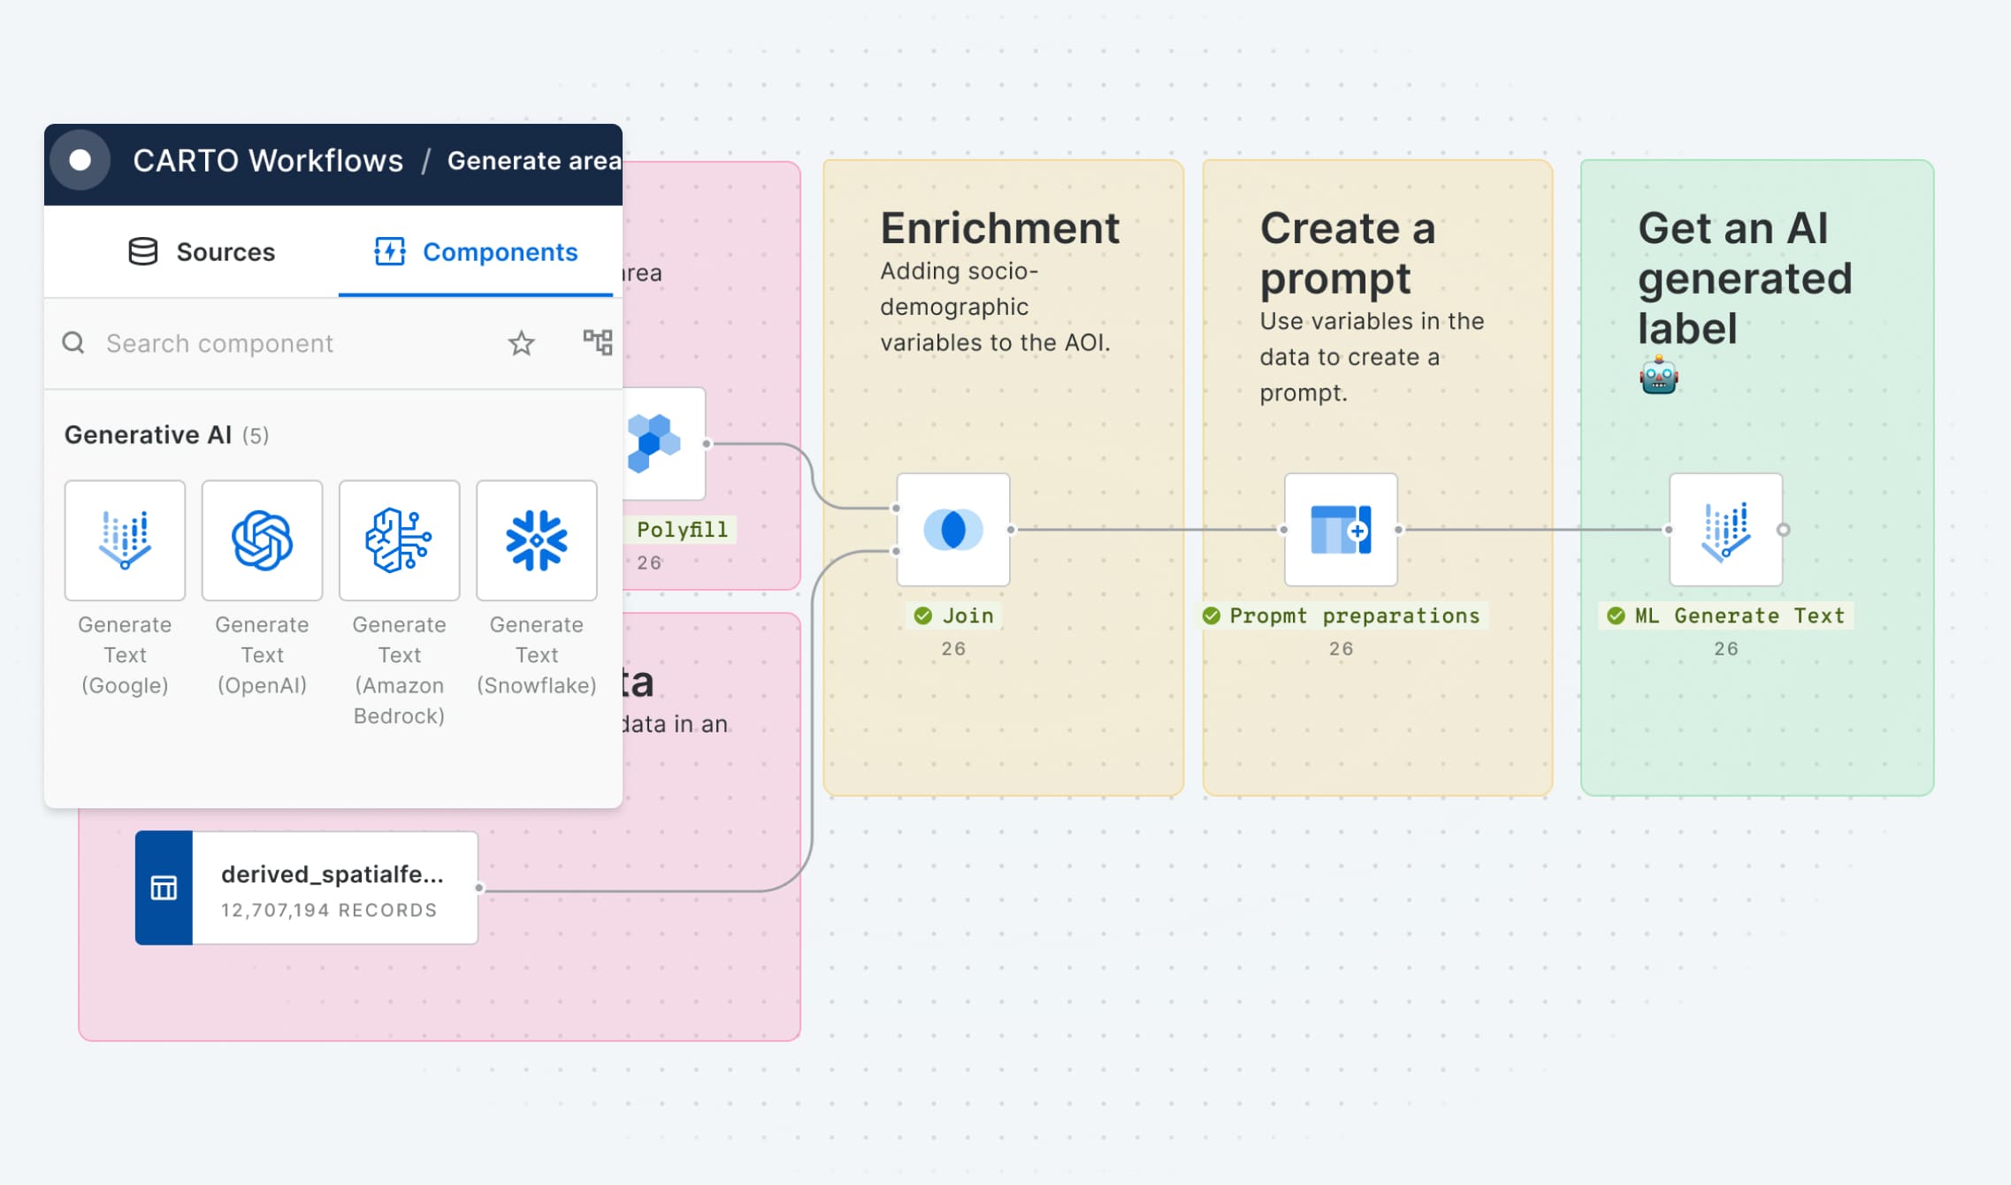The image size is (2011, 1185).
Task: Select the ML Generate Text node
Action: point(1724,530)
